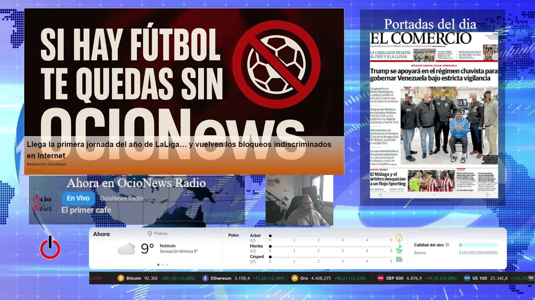Click Ethereum price 3.158,4
The height and width of the screenshot is (300, 535).
coord(242,278)
